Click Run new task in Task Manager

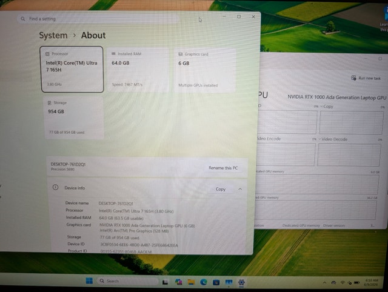point(366,78)
